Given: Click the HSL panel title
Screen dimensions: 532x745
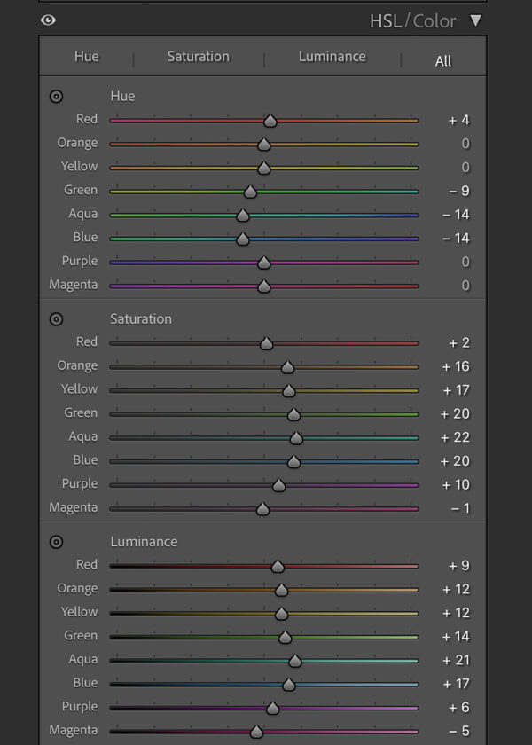Looking at the screenshot, I should [x=386, y=21].
